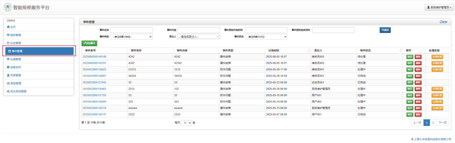Open event 2025060500145151 link

[x=94, y=63]
